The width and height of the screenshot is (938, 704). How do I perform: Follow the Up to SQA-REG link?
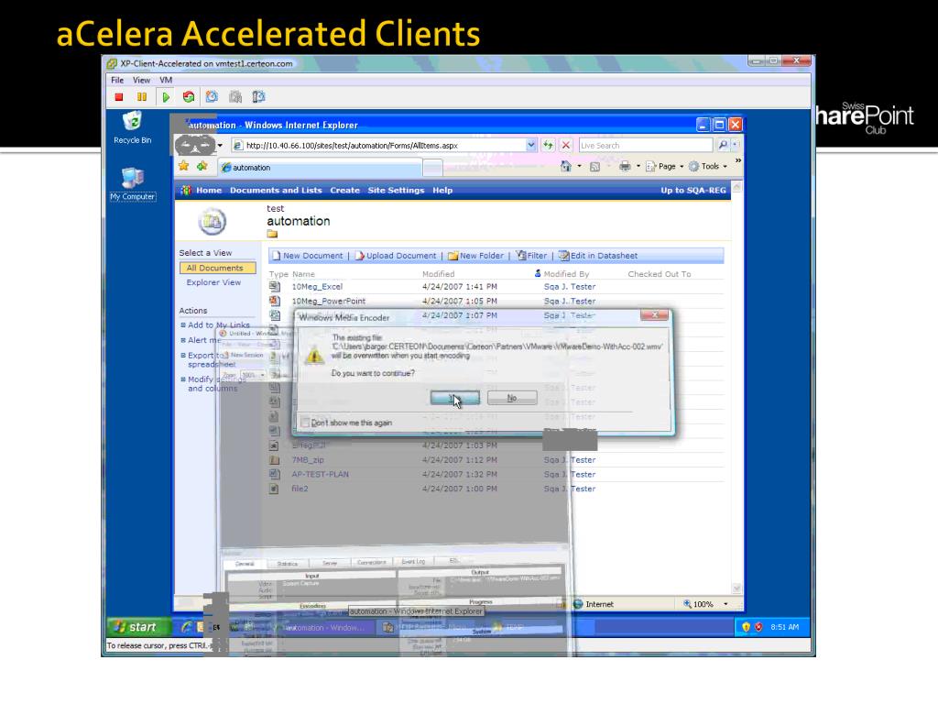pyautogui.click(x=693, y=191)
